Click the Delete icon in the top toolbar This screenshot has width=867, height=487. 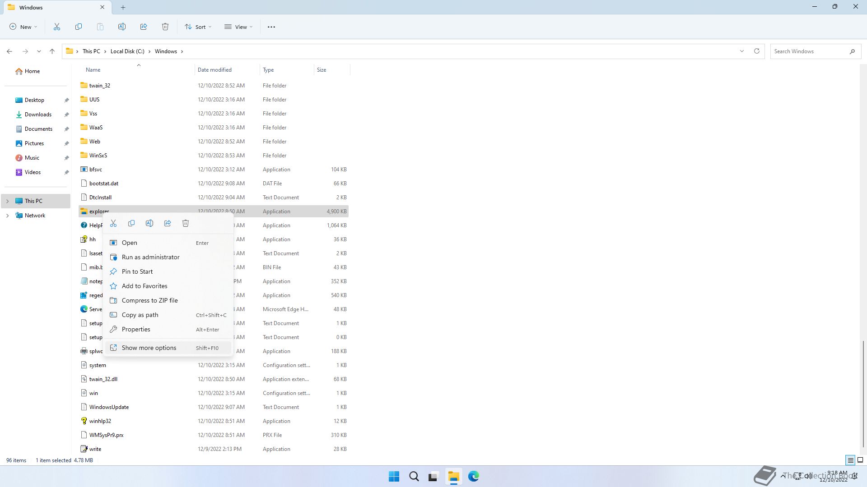(x=165, y=27)
